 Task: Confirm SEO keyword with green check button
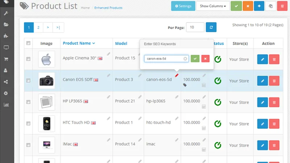coord(195,59)
